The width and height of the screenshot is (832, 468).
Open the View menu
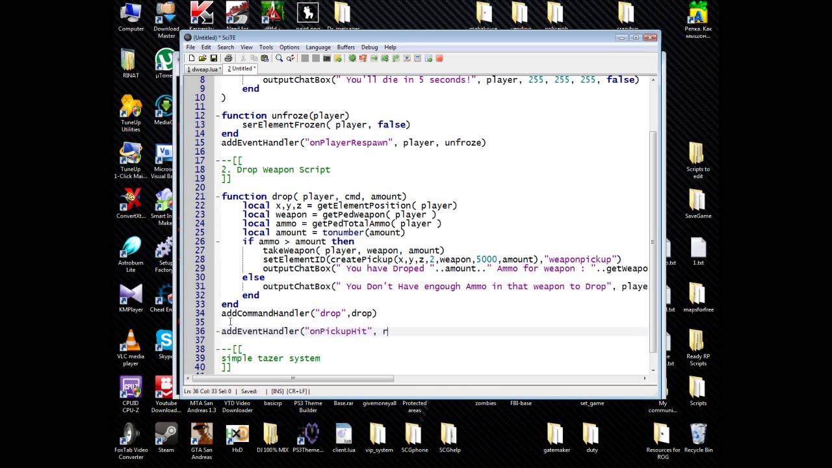246,47
